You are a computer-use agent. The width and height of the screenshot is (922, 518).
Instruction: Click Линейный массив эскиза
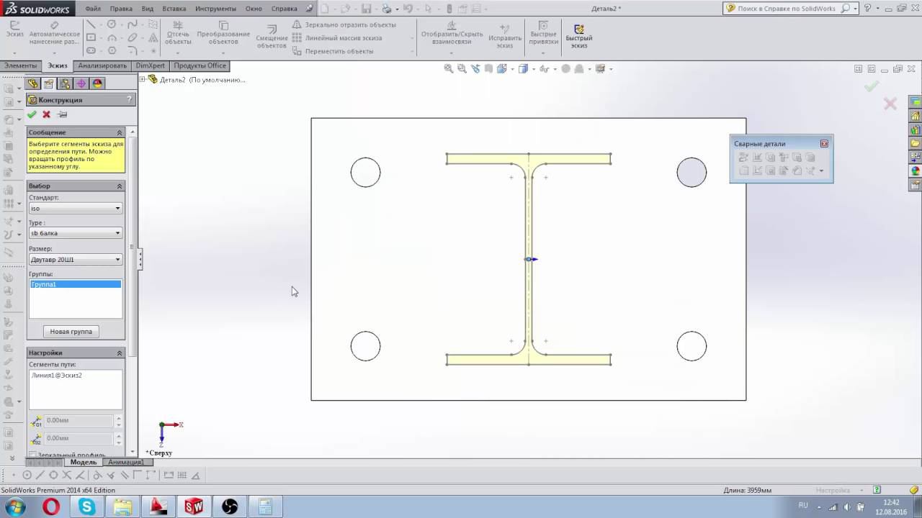[x=337, y=37]
